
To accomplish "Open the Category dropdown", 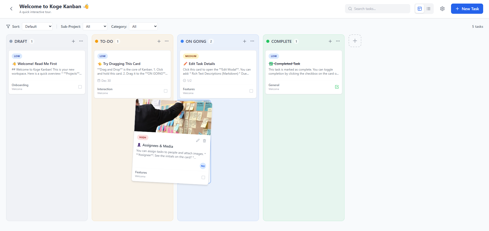I will [x=143, y=26].
